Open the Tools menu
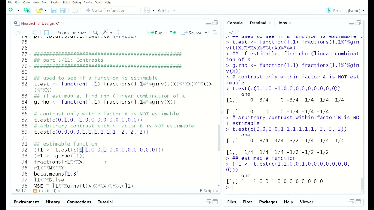This screenshot has width=374, height=210. [x=98, y=2]
